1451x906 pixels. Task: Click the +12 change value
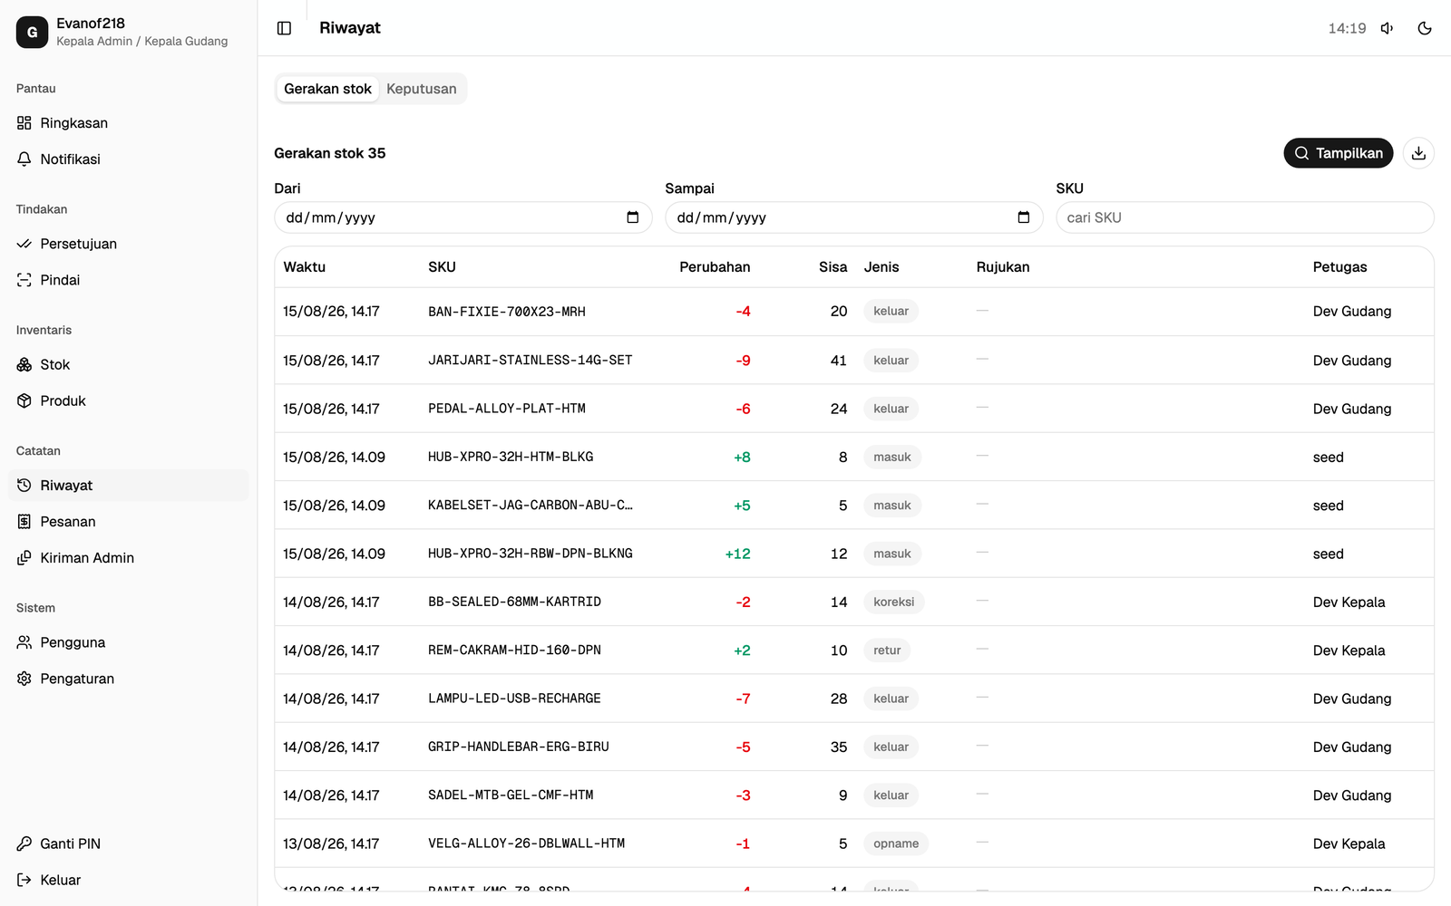tap(737, 554)
